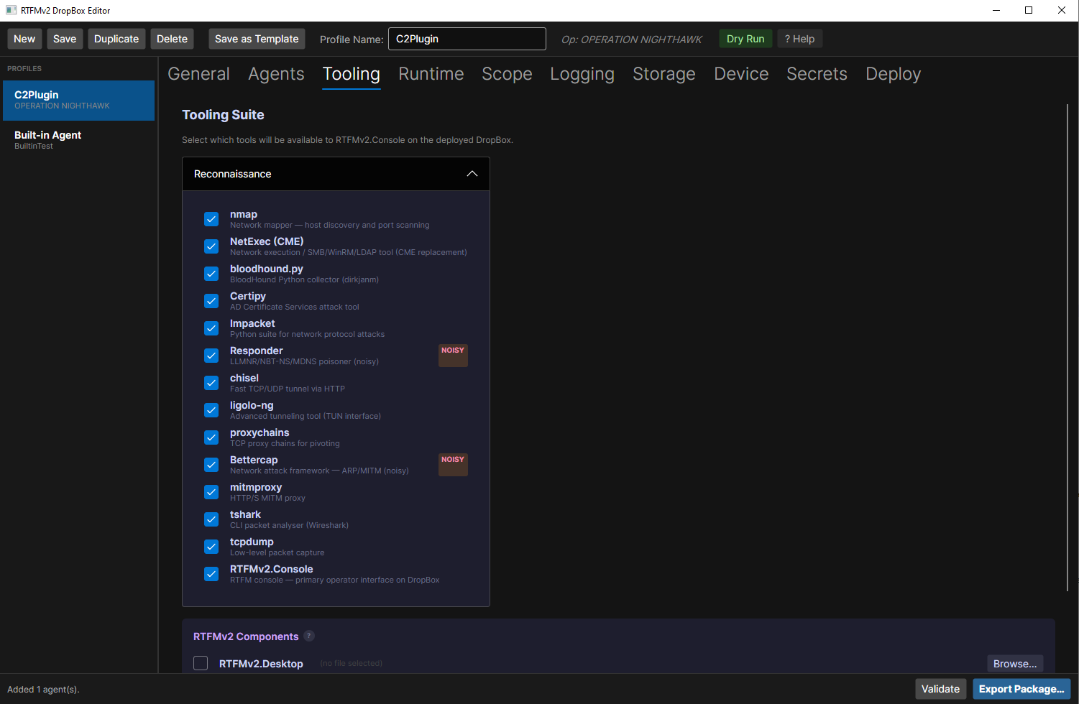
Task: Collapse the Reconnaissance section chevron
Action: coord(472,174)
